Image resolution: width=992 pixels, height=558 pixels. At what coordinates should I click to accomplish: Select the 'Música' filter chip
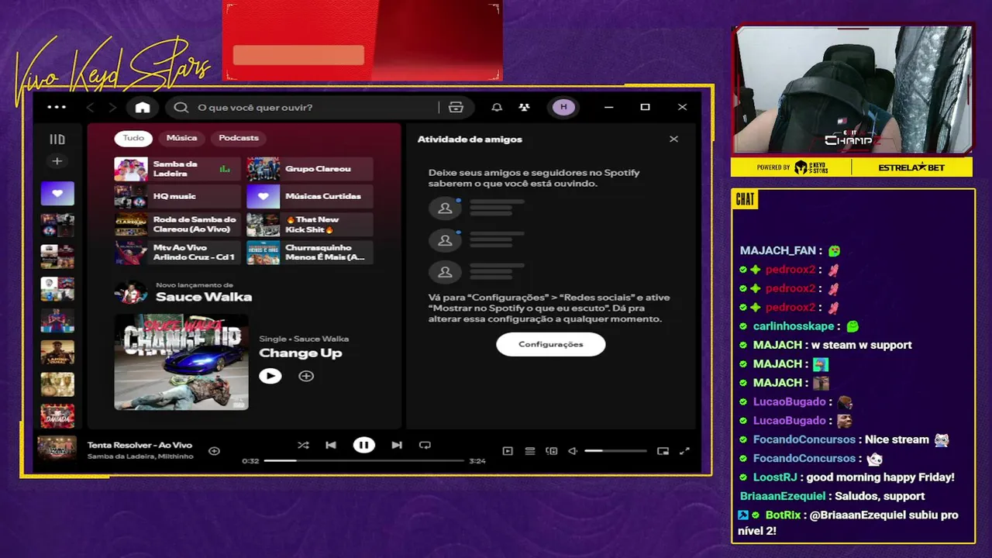181,138
